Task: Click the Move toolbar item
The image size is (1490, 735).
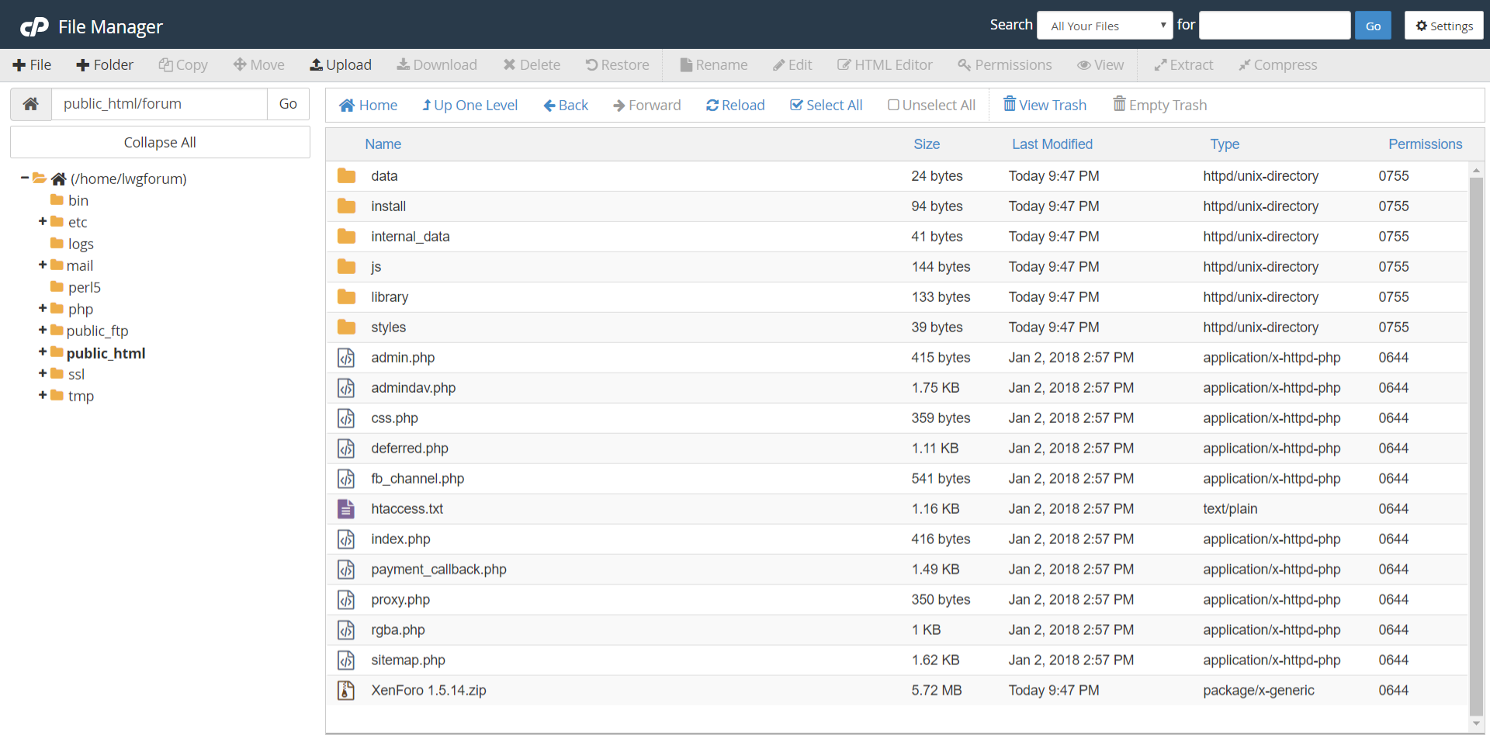Action: (x=259, y=65)
